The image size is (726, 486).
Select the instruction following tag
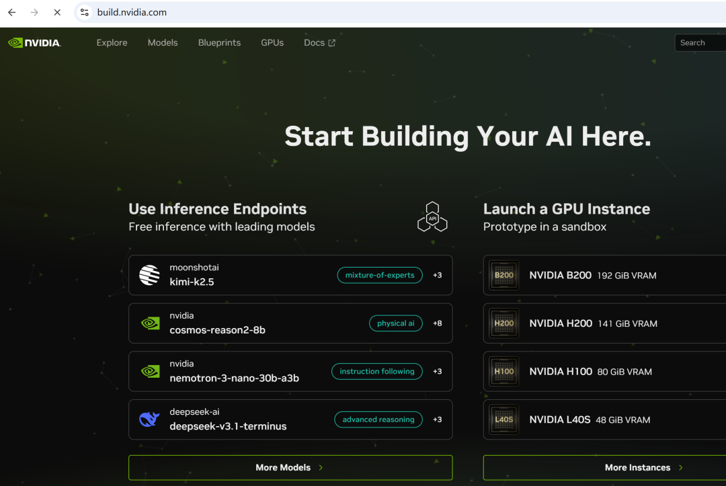(x=377, y=371)
